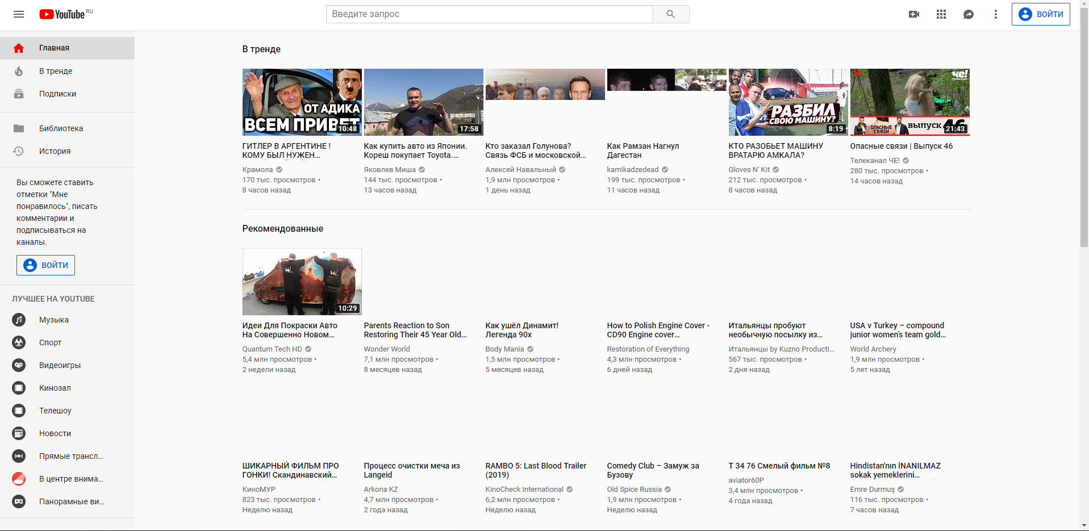Open video title Итальянцы пробуют необычную посылку
Viewport: 1089px width, 531px height.
point(776,330)
